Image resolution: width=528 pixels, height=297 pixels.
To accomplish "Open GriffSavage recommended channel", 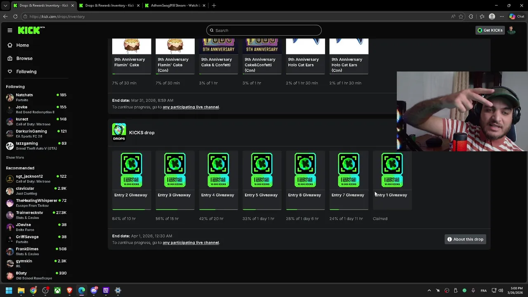I will [36, 239].
